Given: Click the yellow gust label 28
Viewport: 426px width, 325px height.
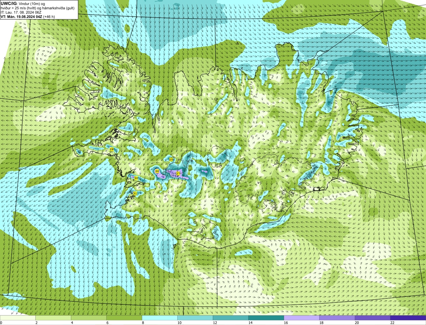Looking at the screenshot, I should pyautogui.click(x=112, y=150).
